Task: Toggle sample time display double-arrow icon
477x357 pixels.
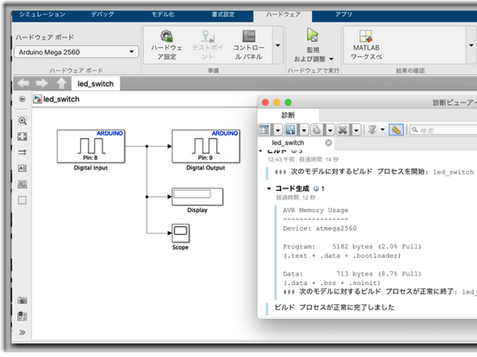Action: [x=22, y=152]
